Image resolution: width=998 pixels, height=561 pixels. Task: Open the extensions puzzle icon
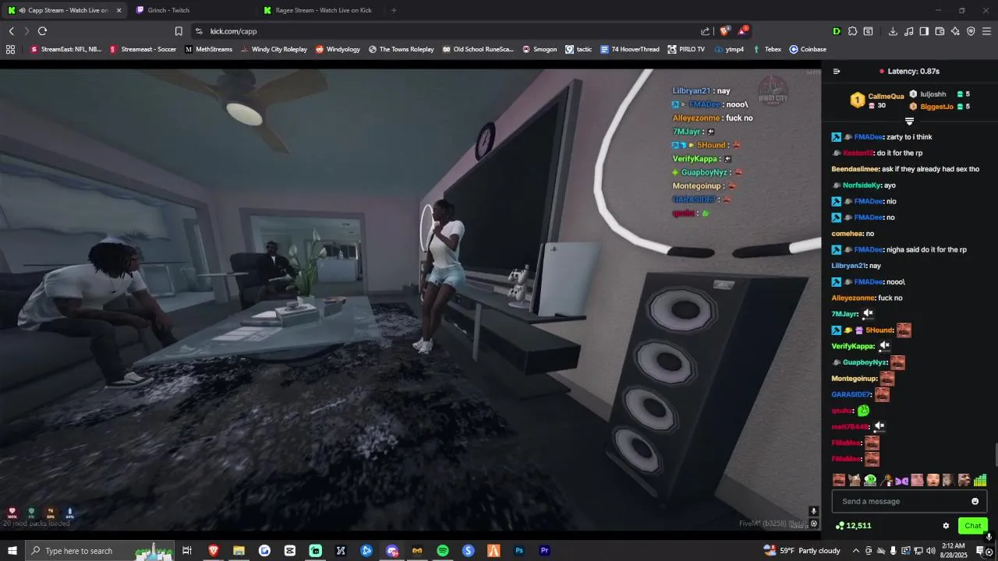(x=852, y=31)
